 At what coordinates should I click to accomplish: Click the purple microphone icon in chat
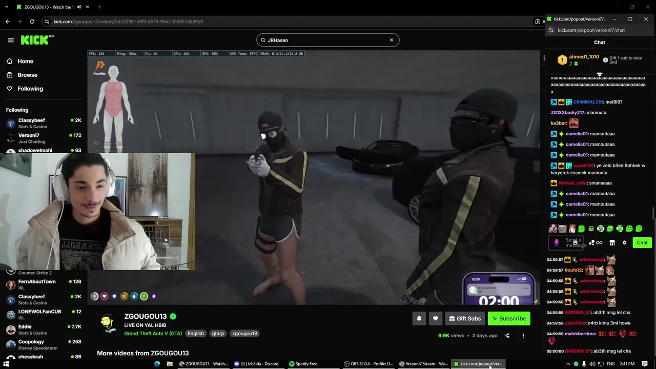pyautogui.click(x=557, y=242)
